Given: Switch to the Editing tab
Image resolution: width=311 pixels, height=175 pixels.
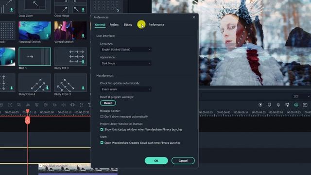Looking at the screenshot, I should pos(128,25).
